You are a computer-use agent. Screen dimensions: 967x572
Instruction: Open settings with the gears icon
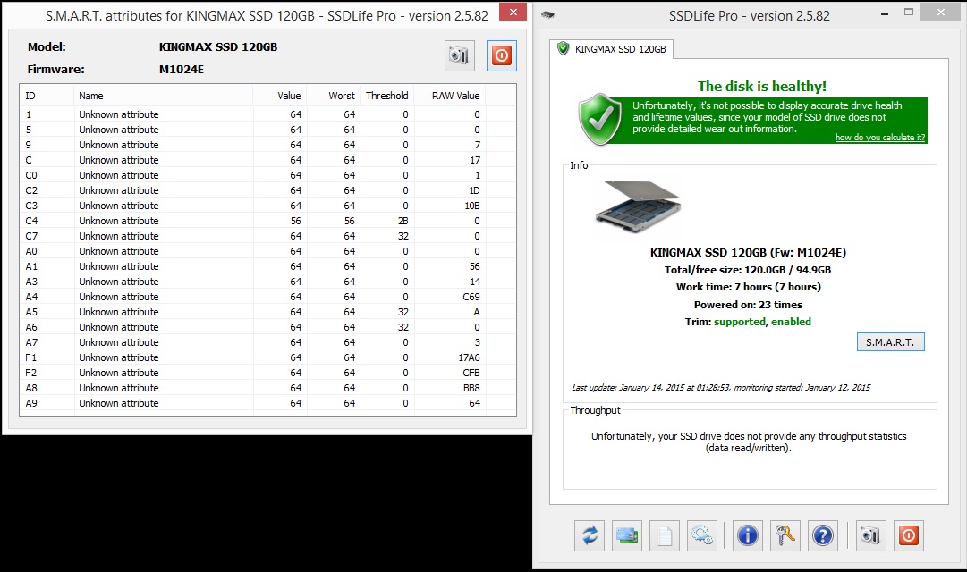[702, 535]
